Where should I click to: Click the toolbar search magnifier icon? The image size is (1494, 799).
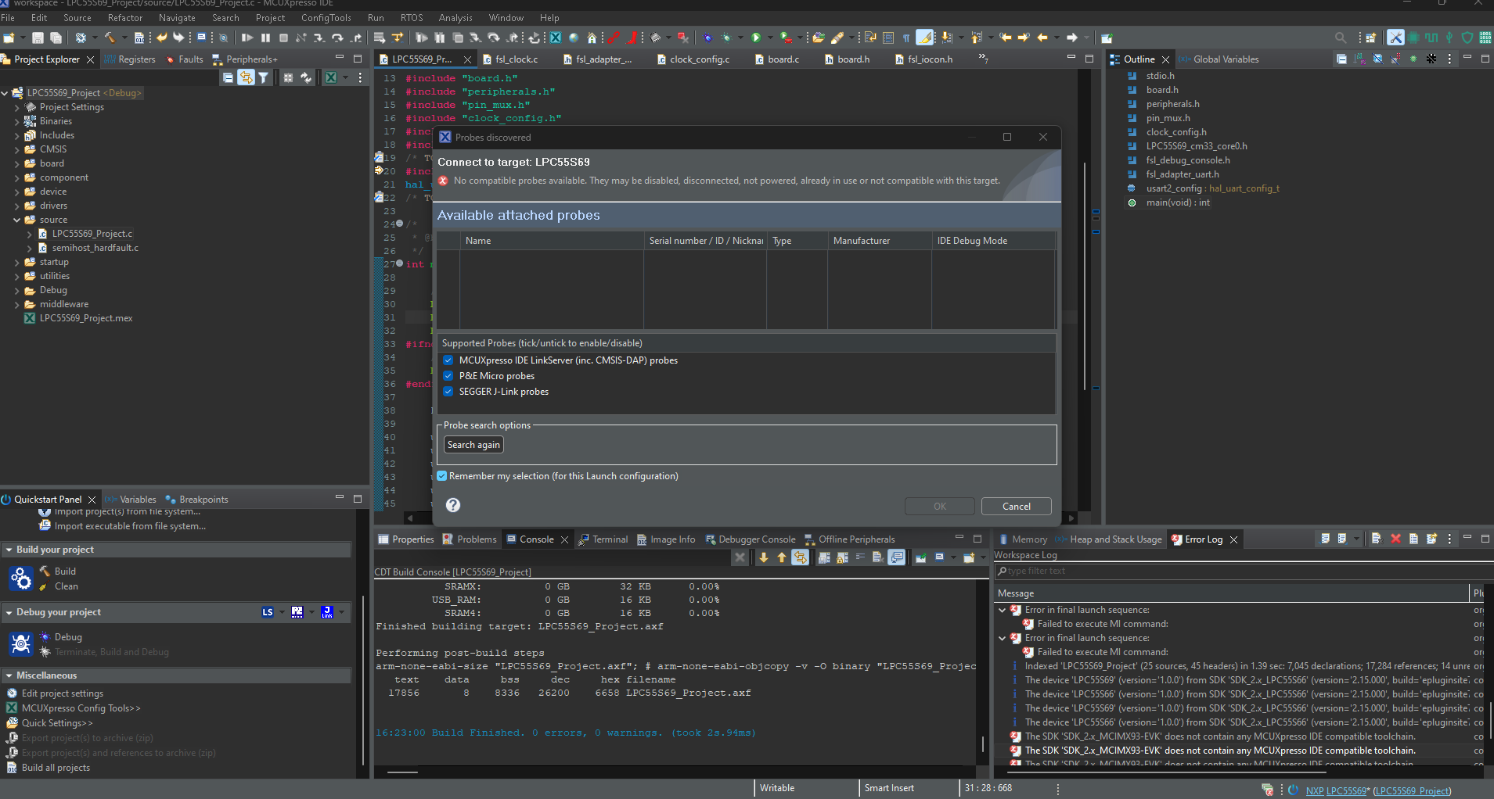[1341, 38]
